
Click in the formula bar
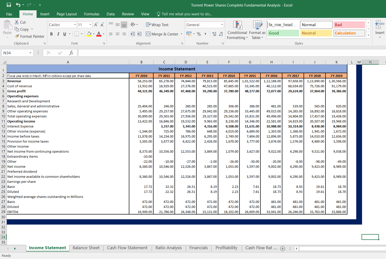232,53
